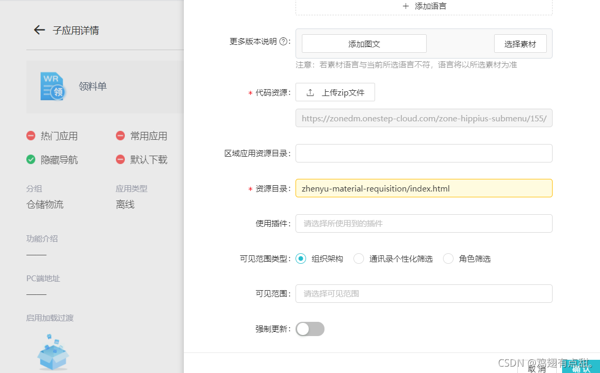Show the help tooltip beside 更多版本说明
The width and height of the screenshot is (600, 373).
283,41
